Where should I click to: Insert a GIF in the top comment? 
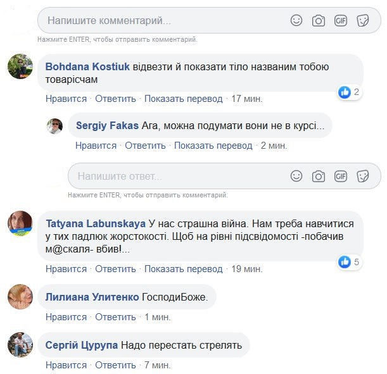pyautogui.click(x=341, y=20)
